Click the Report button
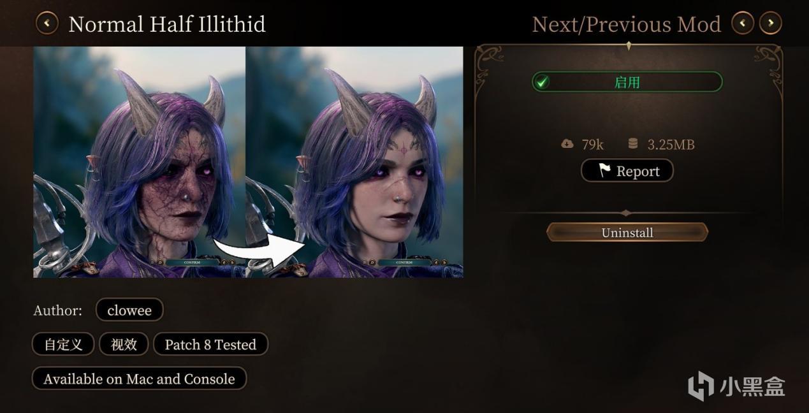This screenshot has height=413, width=809. tap(627, 171)
